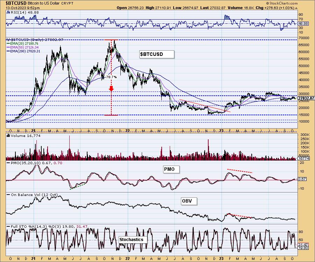Click the EMA(200) 27020.31 legend text

[x=25, y=51]
